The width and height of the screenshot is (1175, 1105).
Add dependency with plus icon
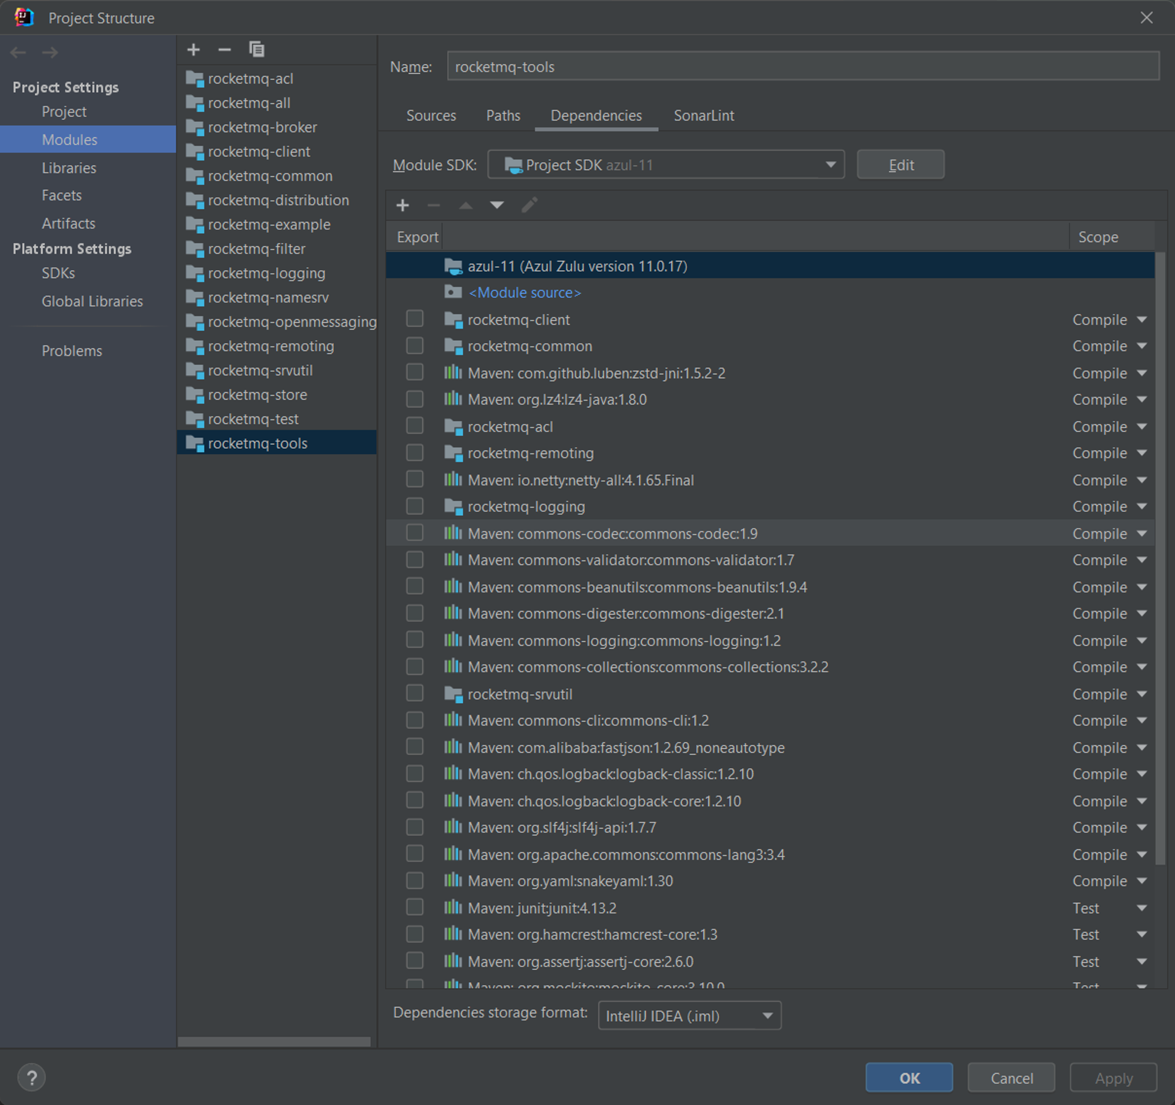point(402,205)
